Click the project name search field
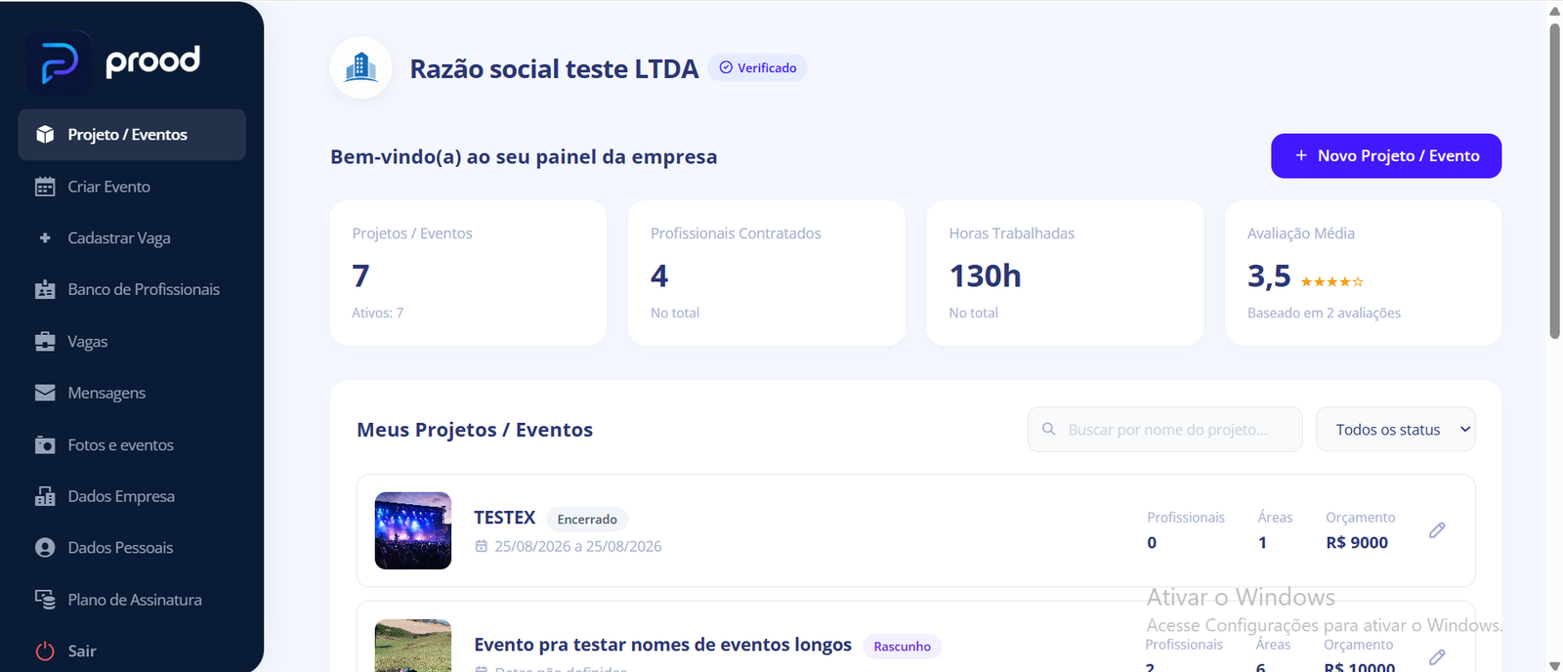 1164,429
